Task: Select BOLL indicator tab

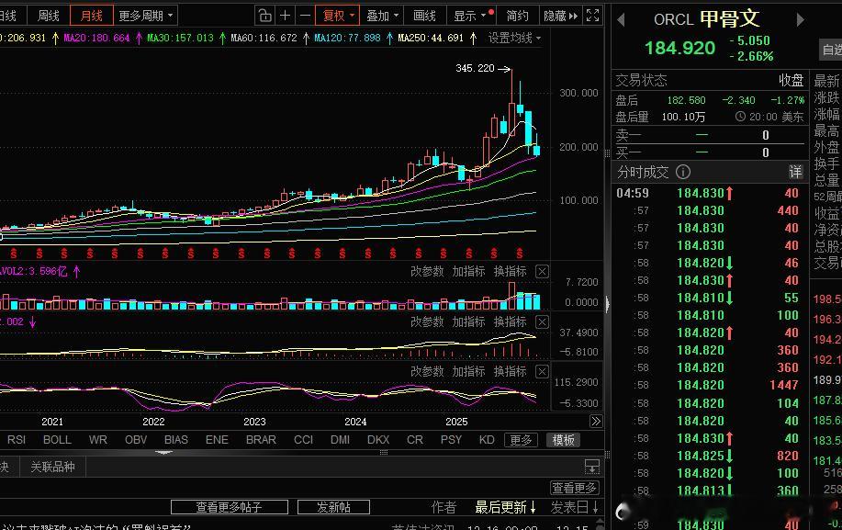Action: (x=58, y=440)
